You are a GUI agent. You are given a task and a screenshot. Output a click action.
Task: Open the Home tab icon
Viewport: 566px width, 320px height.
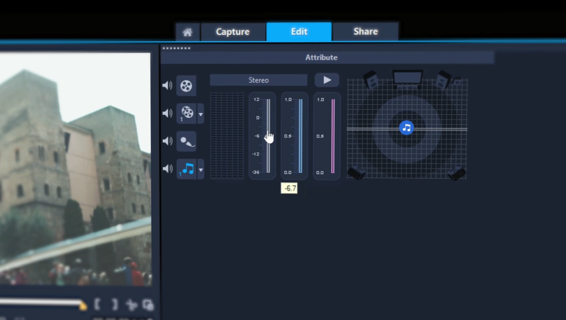click(187, 32)
